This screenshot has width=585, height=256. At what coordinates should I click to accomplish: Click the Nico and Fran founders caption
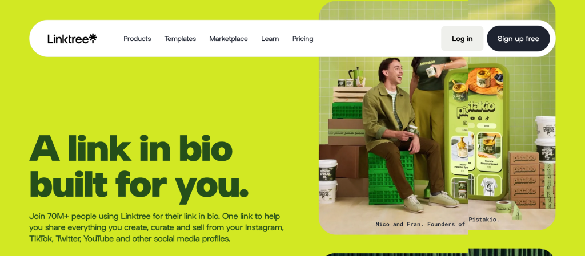point(437,224)
